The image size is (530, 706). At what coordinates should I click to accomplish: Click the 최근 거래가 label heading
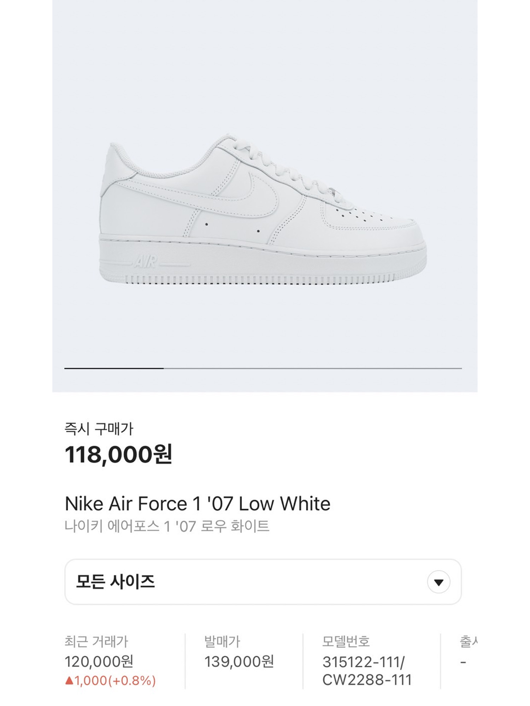[x=96, y=641]
